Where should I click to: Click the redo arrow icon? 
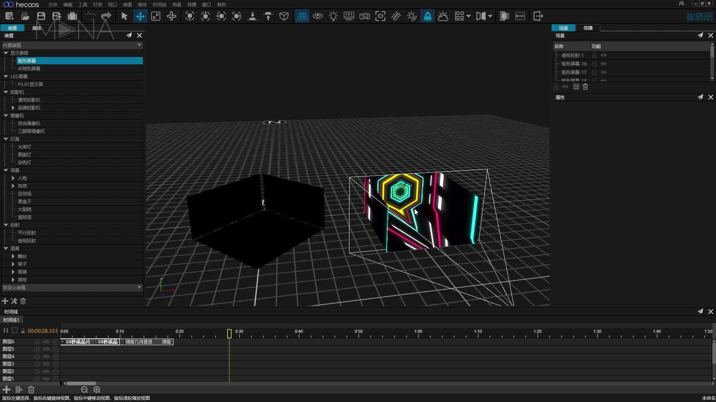point(106,16)
